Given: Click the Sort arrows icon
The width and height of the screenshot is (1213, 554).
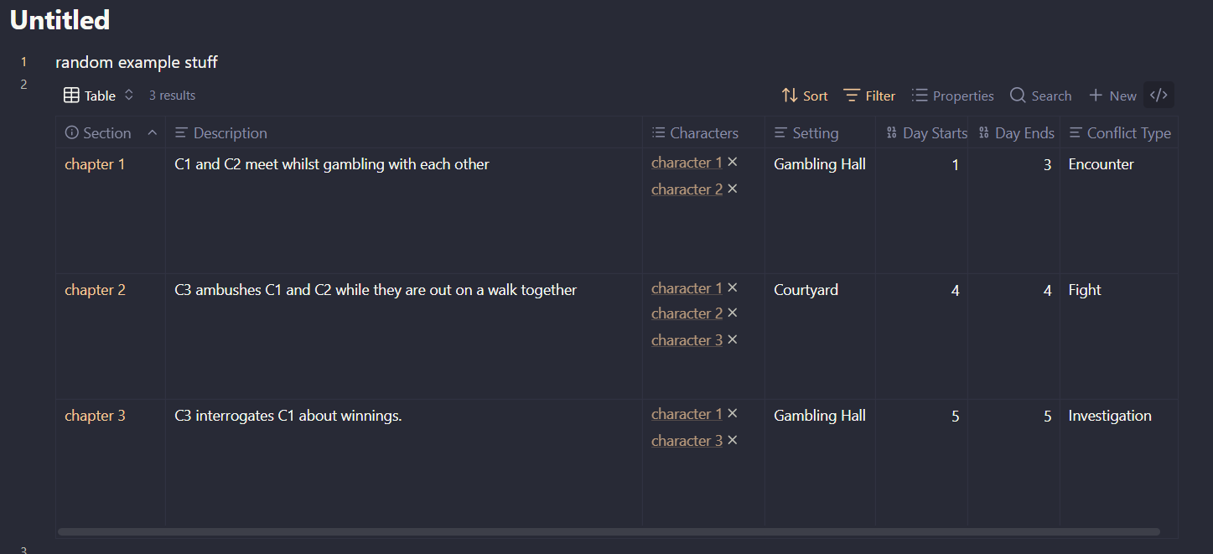Looking at the screenshot, I should point(790,96).
